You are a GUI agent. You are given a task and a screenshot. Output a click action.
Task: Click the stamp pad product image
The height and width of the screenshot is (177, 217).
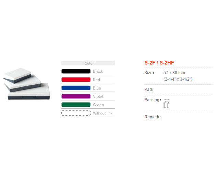click(x=26, y=84)
